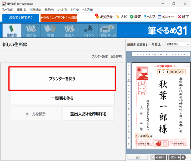The image size is (191, 161).
Task: Click the 新しい住所録 heading
Action: [x=15, y=45]
